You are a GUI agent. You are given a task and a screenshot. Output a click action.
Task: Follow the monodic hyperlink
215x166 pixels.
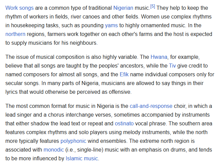54,150
